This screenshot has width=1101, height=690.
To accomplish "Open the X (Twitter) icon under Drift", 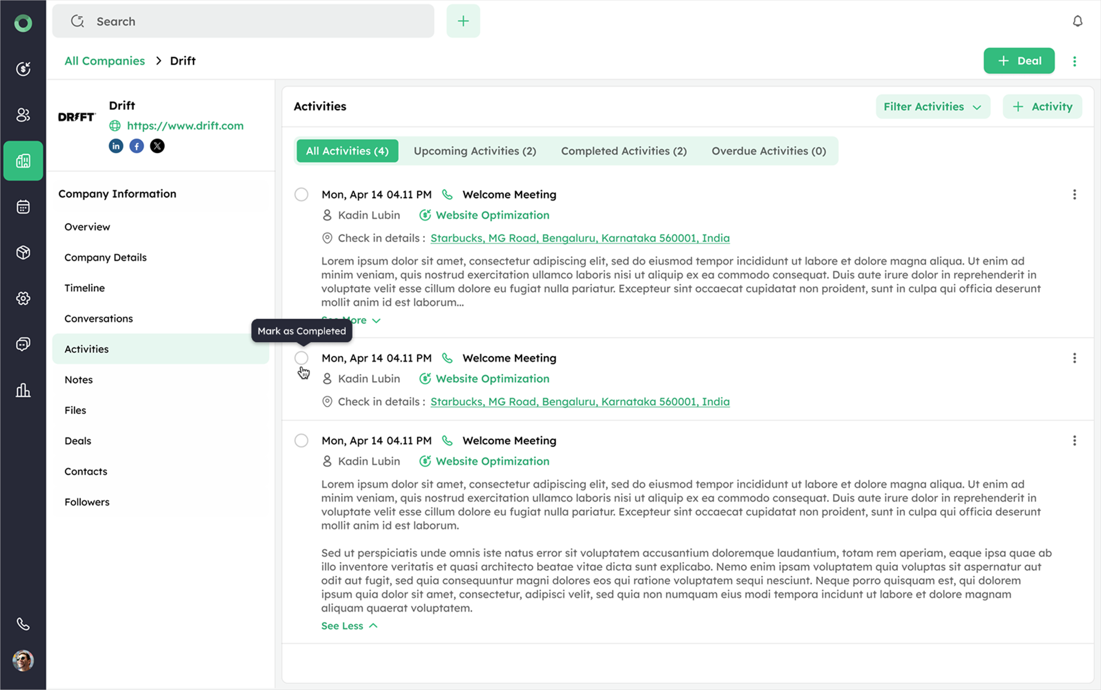I will [157, 146].
